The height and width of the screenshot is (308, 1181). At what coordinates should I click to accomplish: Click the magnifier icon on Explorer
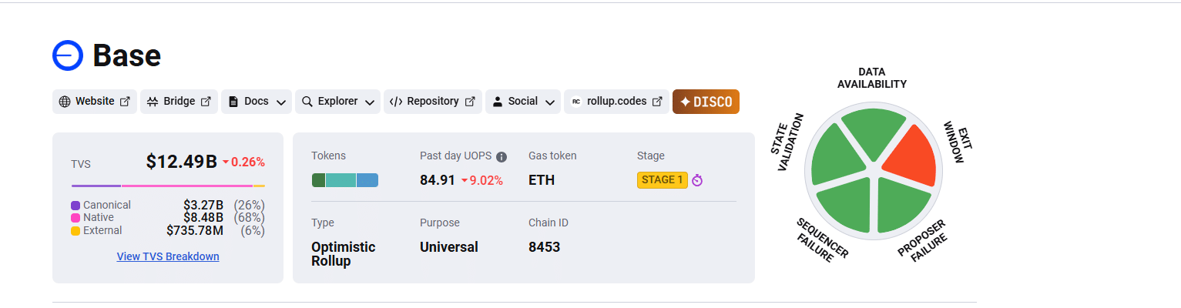[307, 102]
